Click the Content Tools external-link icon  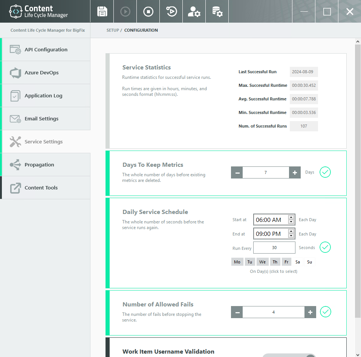(x=15, y=188)
